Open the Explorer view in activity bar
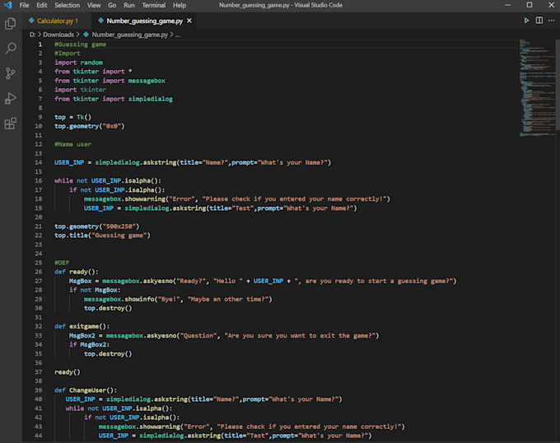The image size is (560, 443). [x=11, y=24]
